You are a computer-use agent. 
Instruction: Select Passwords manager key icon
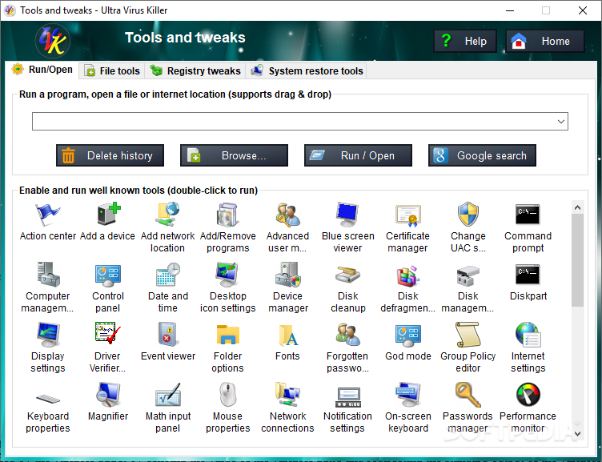468,395
